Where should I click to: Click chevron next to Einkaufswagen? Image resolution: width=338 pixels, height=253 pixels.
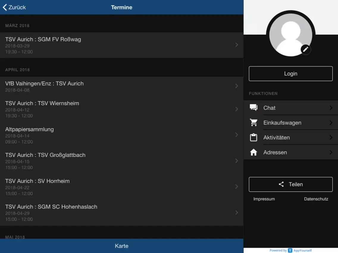tap(331, 122)
